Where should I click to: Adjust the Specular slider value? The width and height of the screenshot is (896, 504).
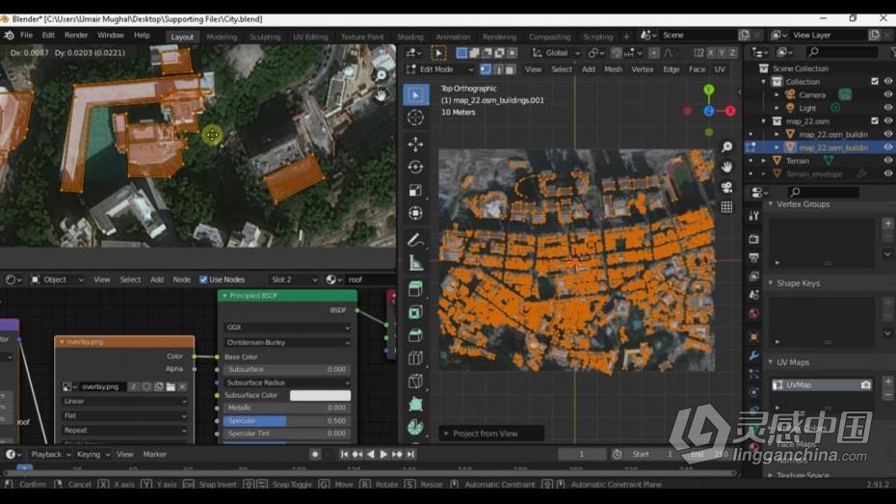pos(287,420)
